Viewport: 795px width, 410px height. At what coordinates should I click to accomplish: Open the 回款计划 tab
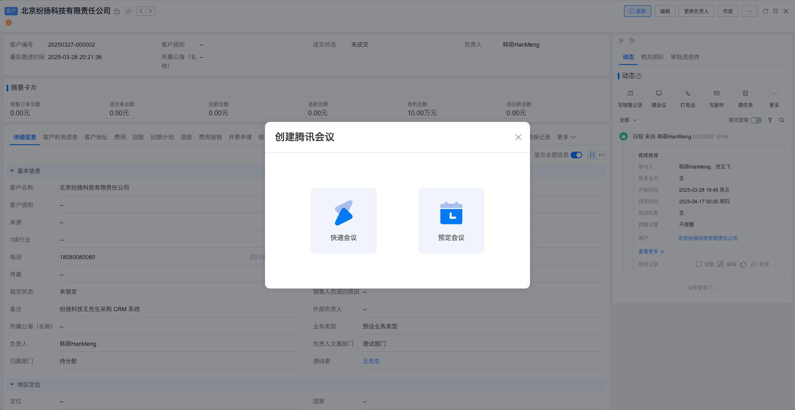(x=162, y=137)
